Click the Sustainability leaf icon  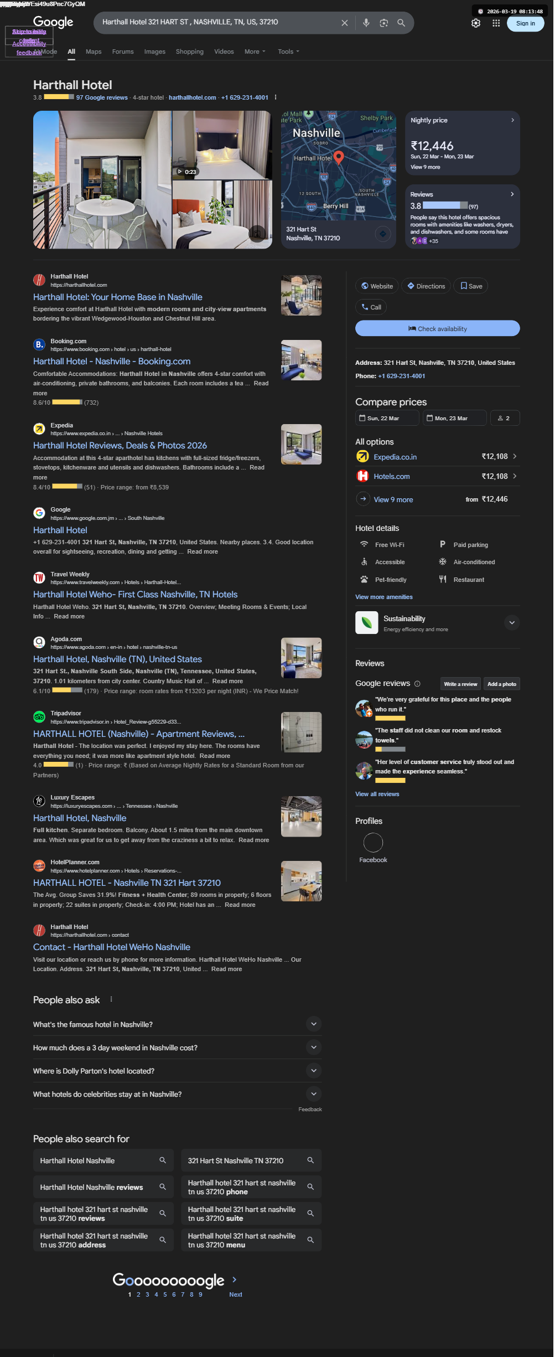(x=366, y=622)
